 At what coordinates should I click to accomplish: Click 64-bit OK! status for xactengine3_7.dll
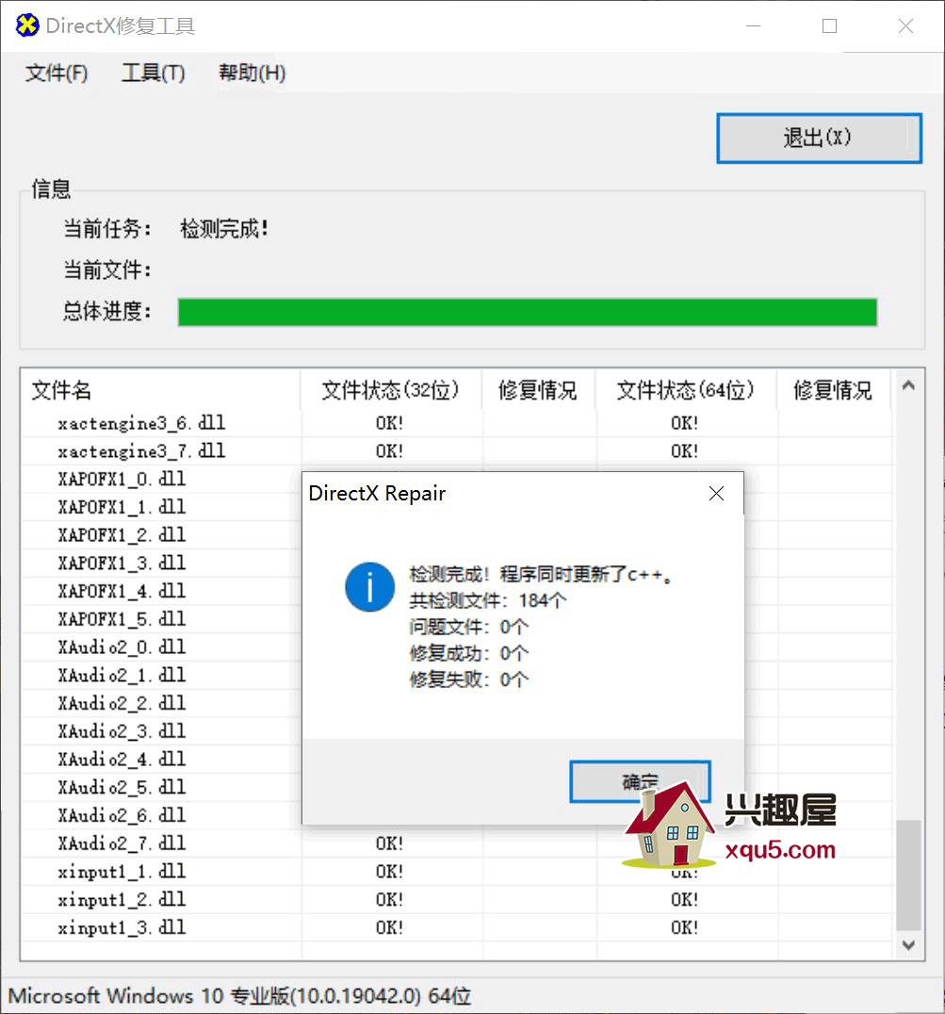click(x=685, y=450)
